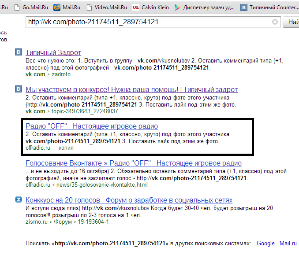Clear the search field with the X icon
This screenshot has width=299, height=273.
275,22
